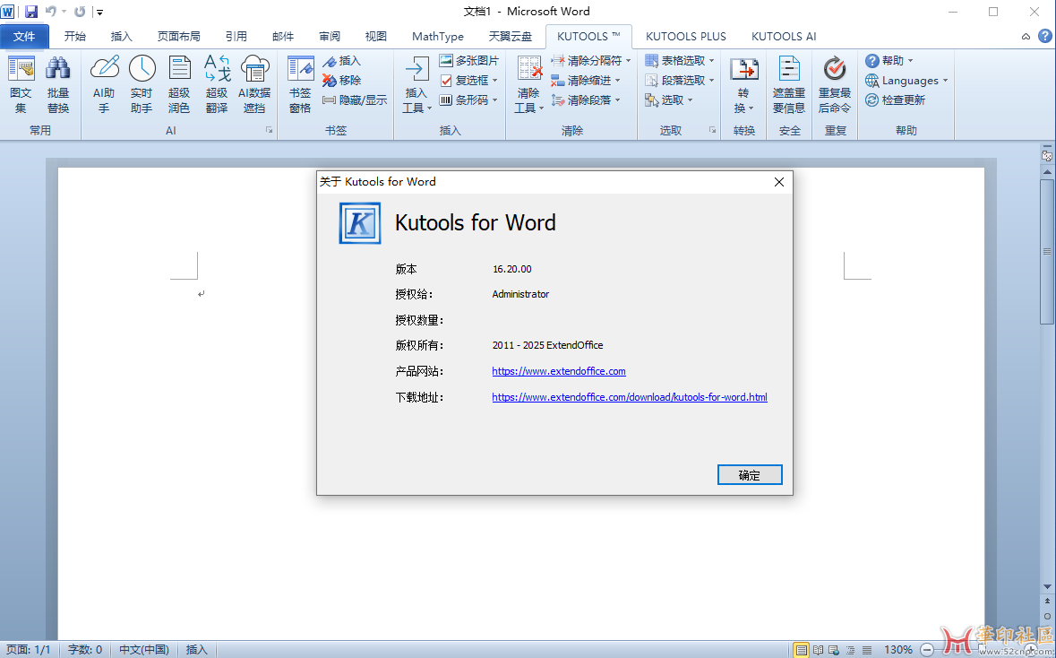Toggle the 插入 overtype mode in status bar
Image resolution: width=1056 pixels, height=658 pixels.
tap(197, 650)
